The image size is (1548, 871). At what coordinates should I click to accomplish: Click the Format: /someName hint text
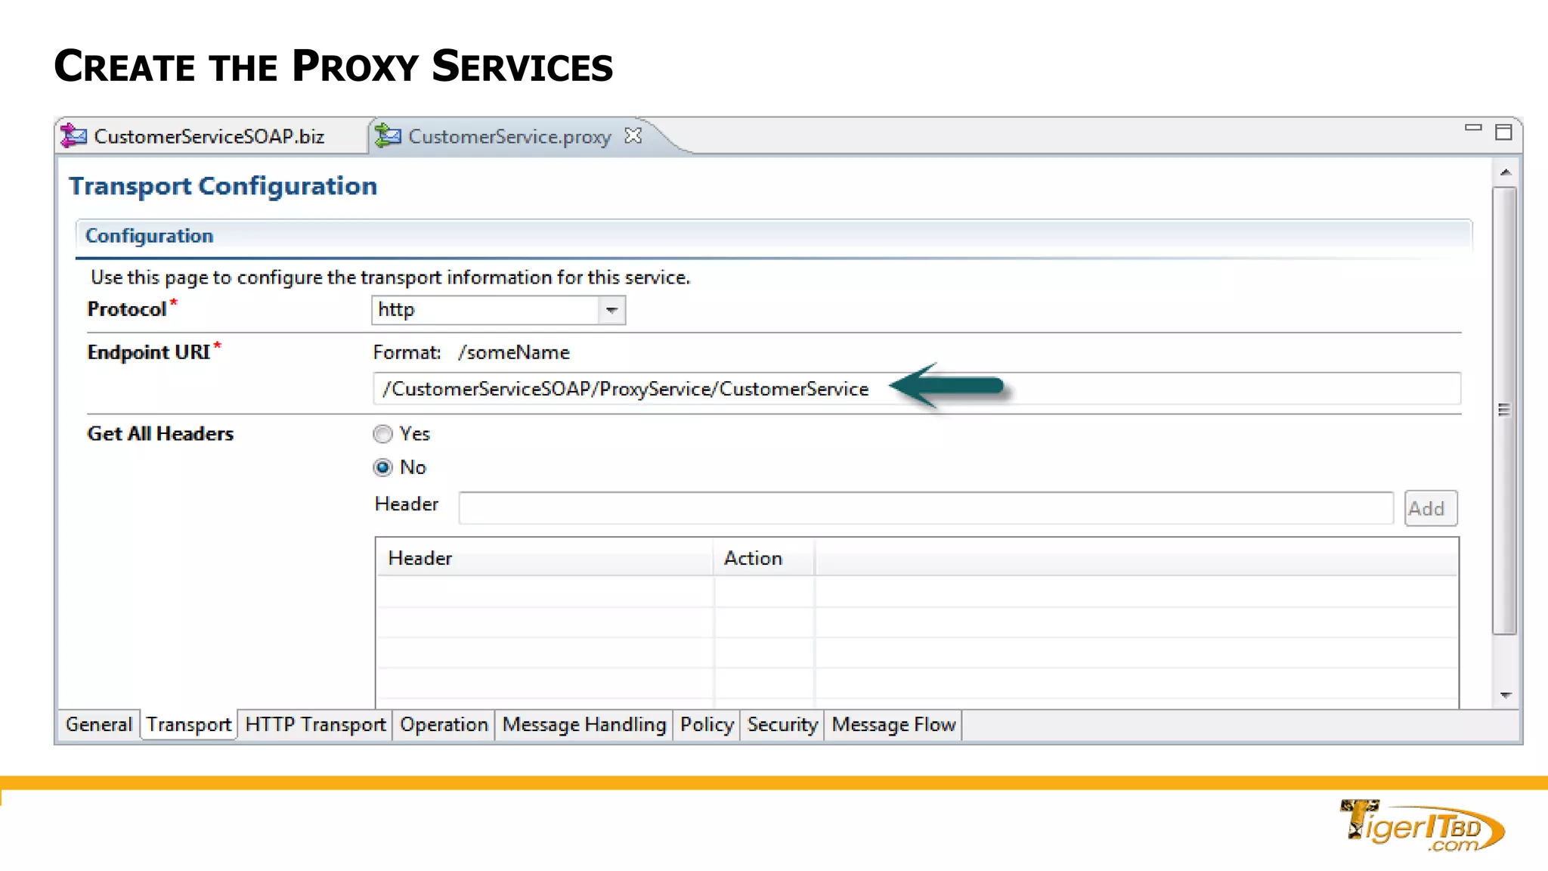[472, 352]
